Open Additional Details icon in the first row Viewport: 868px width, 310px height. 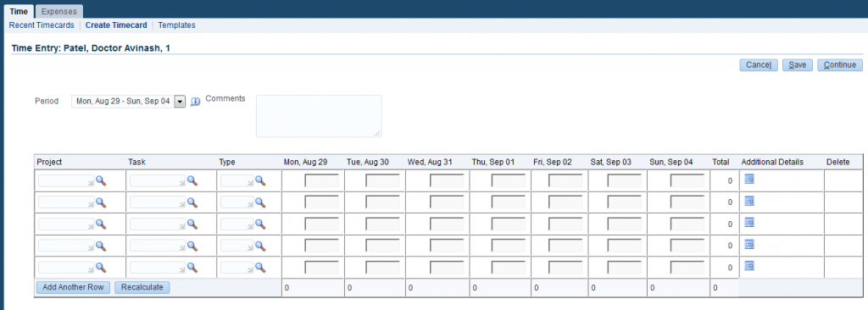749,180
